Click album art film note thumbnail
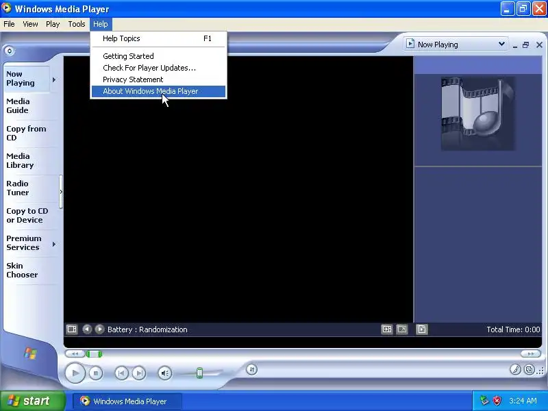548x411 pixels. 477,114
